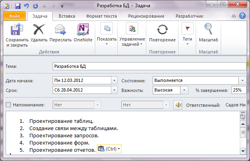250x161 pixels.
Task: Click line 'Создание связи между таблицами.'
Action: pyautogui.click(x=74, y=128)
